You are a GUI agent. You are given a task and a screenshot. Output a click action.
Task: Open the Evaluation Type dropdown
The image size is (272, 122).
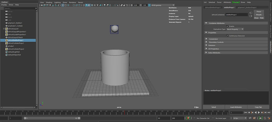coord(235,29)
